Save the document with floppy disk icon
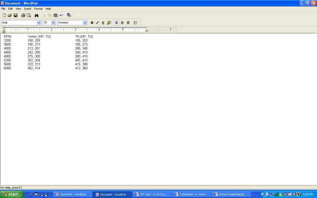This screenshot has height=198, width=317. click(x=15, y=15)
